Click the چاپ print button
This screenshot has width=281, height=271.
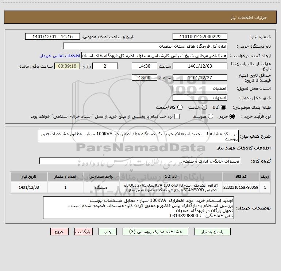click(x=108, y=232)
